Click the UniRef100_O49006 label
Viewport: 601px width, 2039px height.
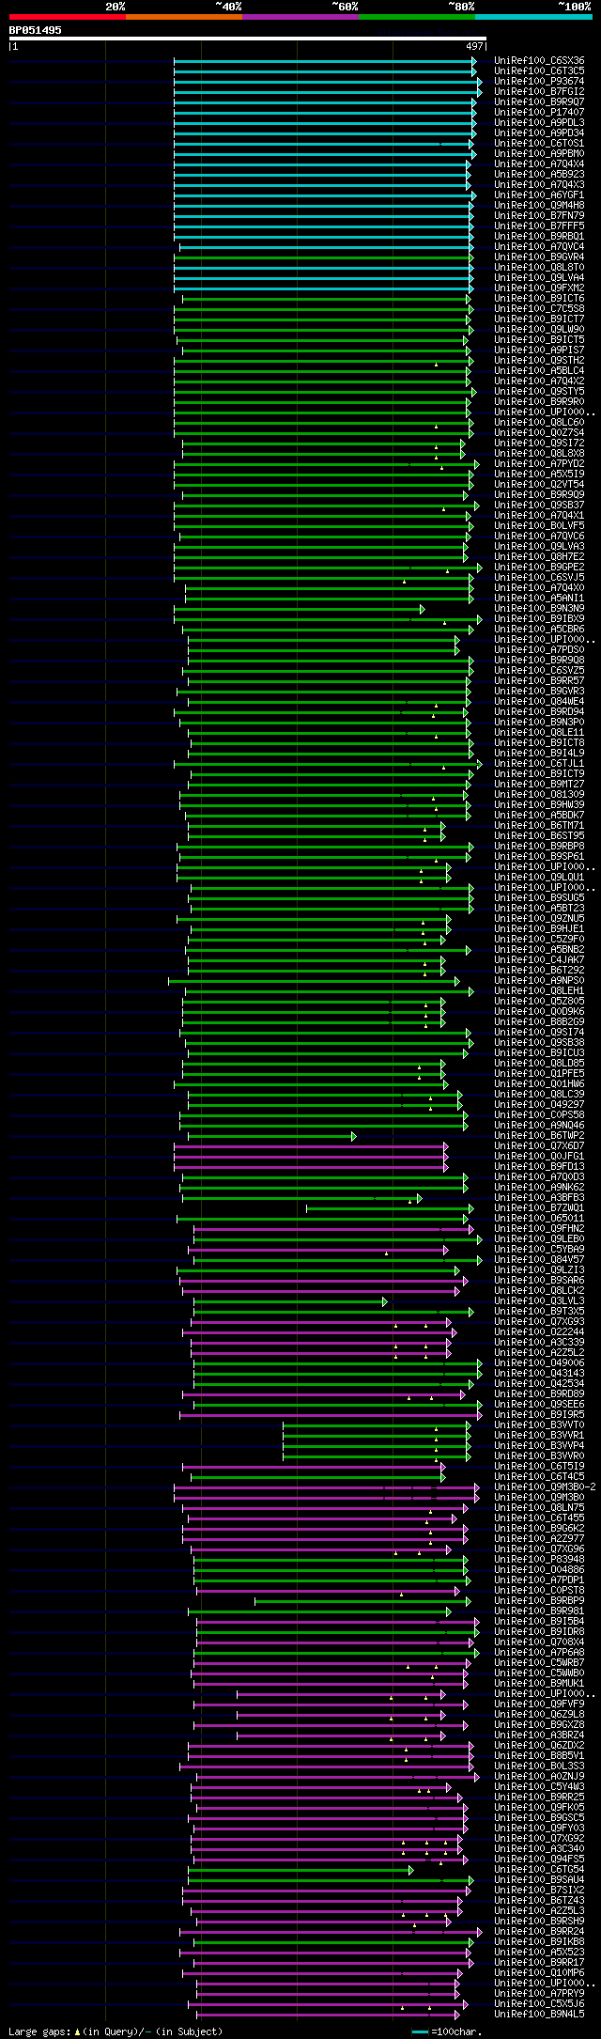click(539, 1363)
